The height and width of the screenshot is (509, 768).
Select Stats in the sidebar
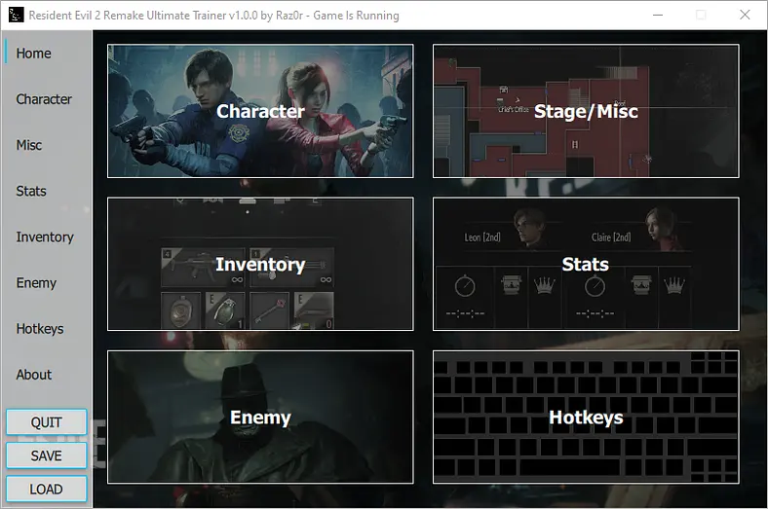(x=31, y=191)
